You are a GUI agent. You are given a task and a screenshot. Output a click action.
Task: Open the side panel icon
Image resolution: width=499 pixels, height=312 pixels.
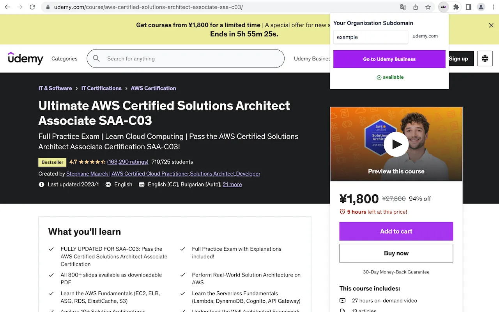pyautogui.click(x=468, y=7)
